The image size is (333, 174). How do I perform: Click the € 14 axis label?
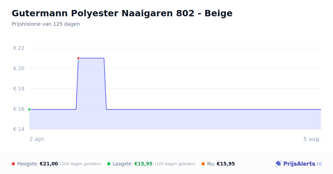tap(19, 129)
